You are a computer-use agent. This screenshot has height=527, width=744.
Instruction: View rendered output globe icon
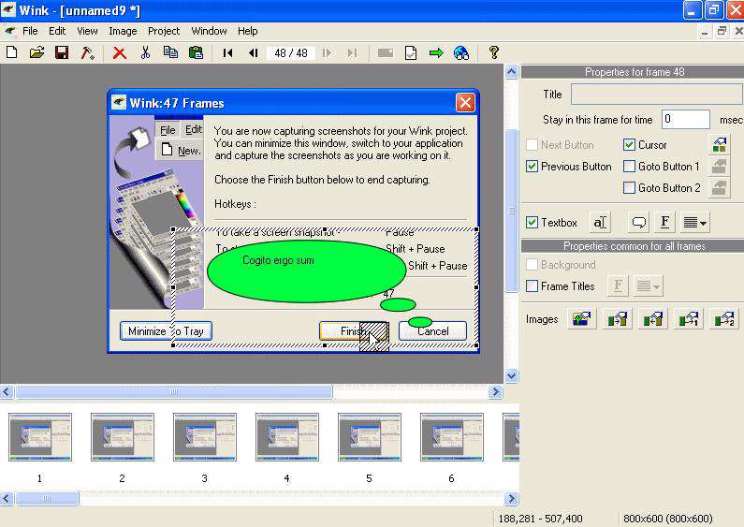pyautogui.click(x=461, y=52)
